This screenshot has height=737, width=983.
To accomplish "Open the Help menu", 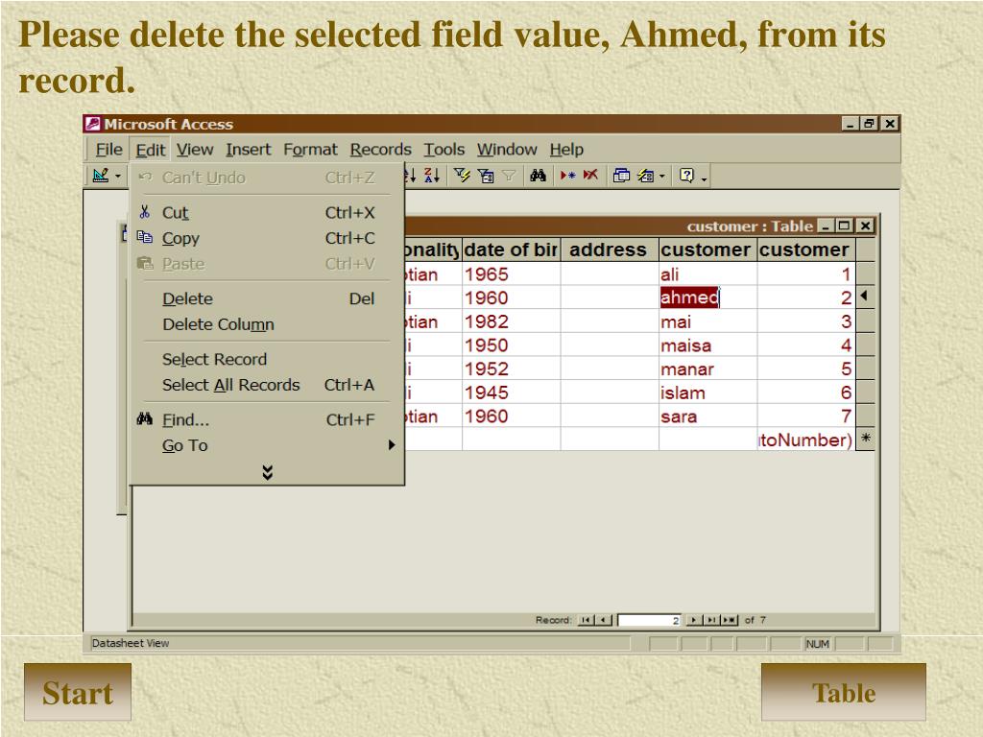I will (x=566, y=149).
